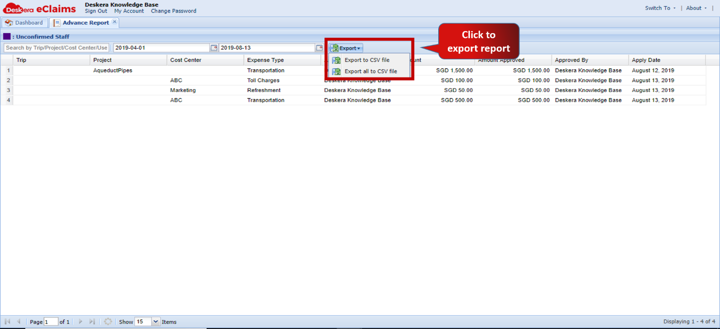Click the Dashboard tab icon
Screen dimensions: 720x329
(9, 23)
